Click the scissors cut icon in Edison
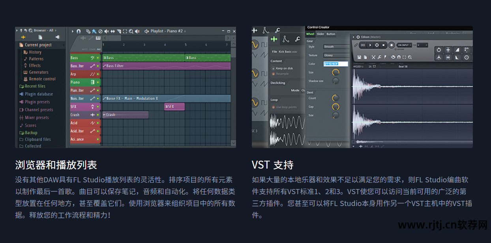Image resolution: width=491 pixels, height=243 pixels. click(373, 57)
